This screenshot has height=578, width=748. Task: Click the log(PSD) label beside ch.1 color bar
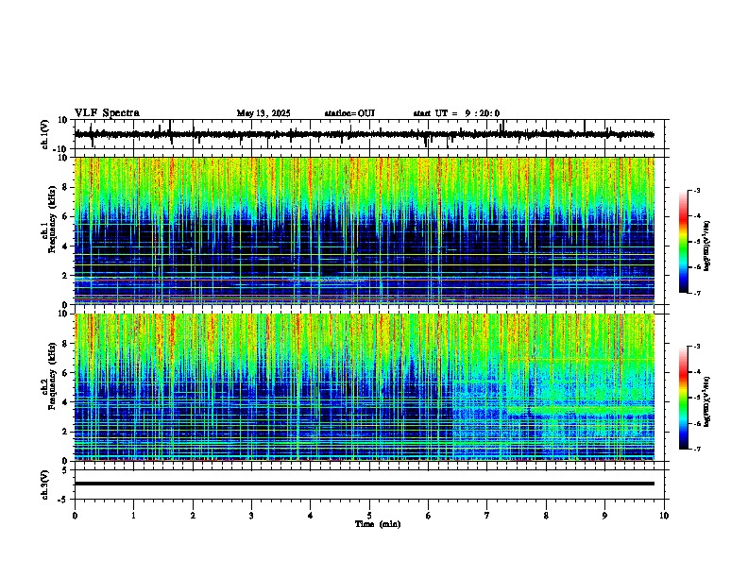pos(707,246)
